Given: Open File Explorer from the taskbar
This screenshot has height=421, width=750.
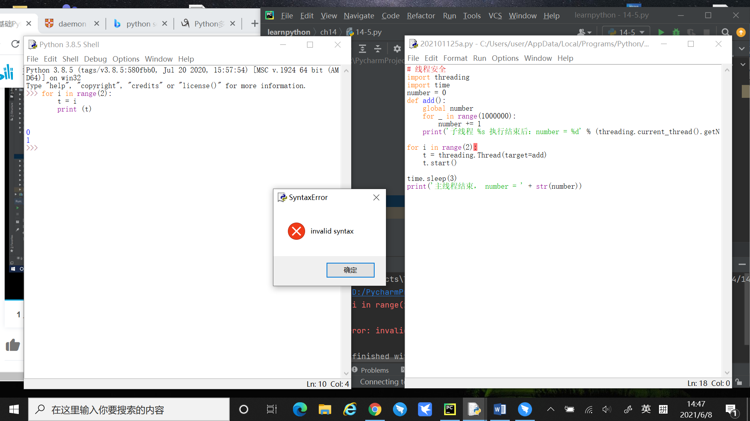Looking at the screenshot, I should (325, 409).
